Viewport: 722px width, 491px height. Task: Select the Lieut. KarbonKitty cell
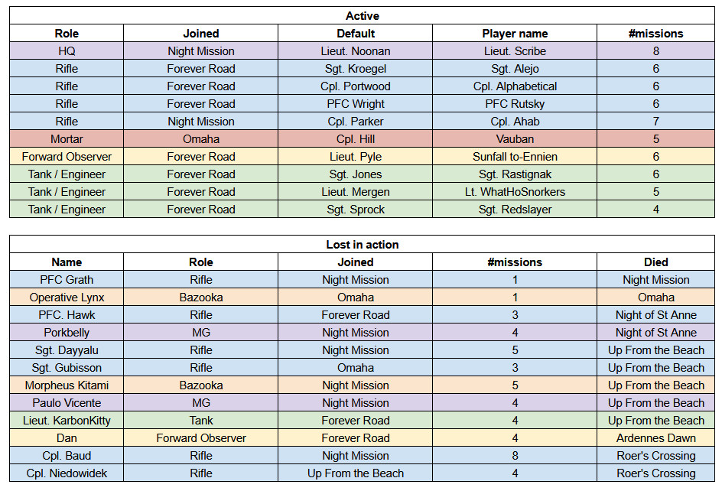coord(67,420)
